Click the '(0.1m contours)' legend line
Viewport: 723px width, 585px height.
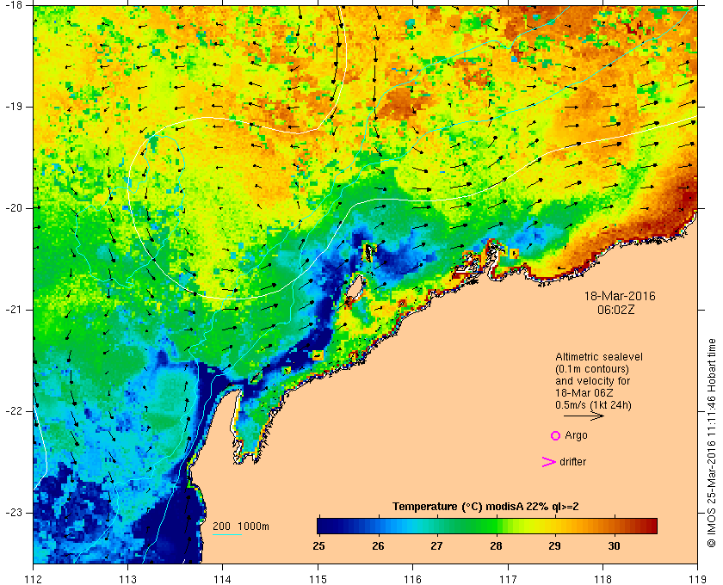[592, 369]
